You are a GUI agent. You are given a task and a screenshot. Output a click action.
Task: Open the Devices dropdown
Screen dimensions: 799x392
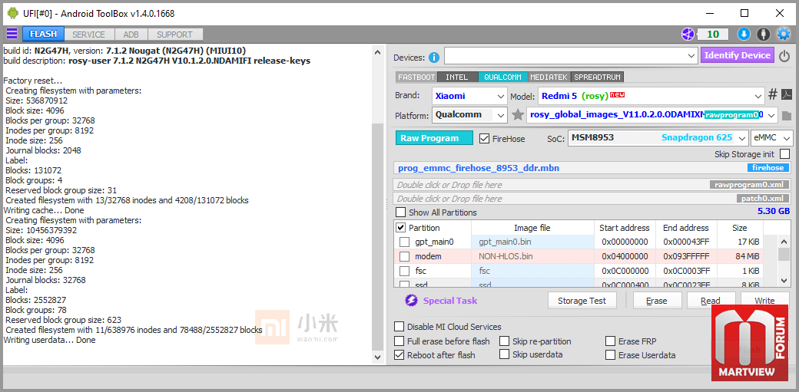click(x=571, y=55)
